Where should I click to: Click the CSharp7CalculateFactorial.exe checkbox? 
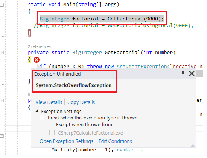(x=52, y=132)
